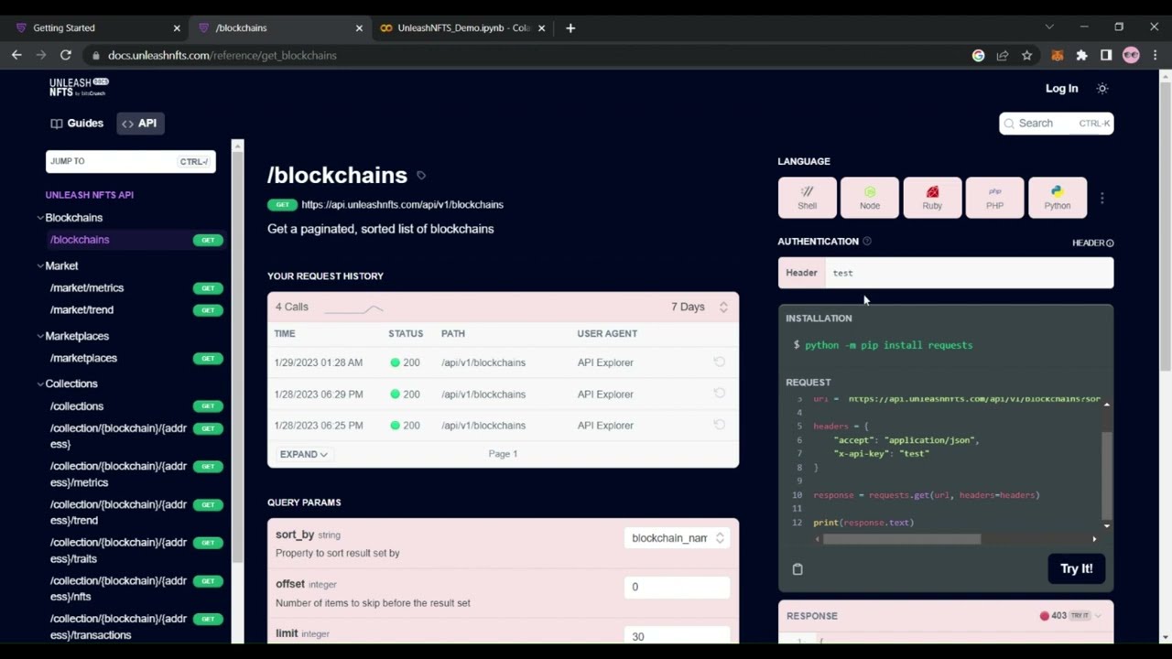1172x659 pixels.
Task: Open the Guides section
Action: [x=77, y=123]
